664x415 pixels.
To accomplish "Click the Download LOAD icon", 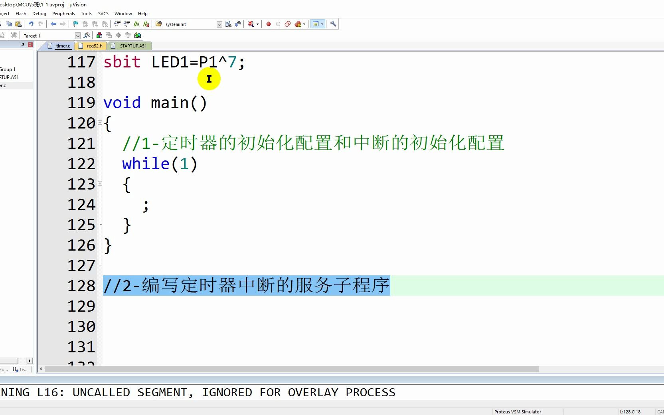I will [14, 35].
